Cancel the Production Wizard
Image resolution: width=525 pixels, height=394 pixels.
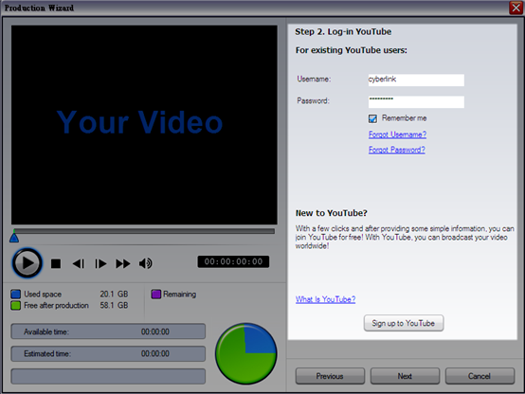[x=480, y=376]
